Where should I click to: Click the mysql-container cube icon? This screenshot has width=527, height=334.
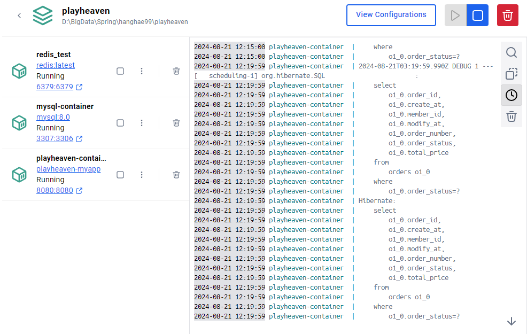point(19,123)
